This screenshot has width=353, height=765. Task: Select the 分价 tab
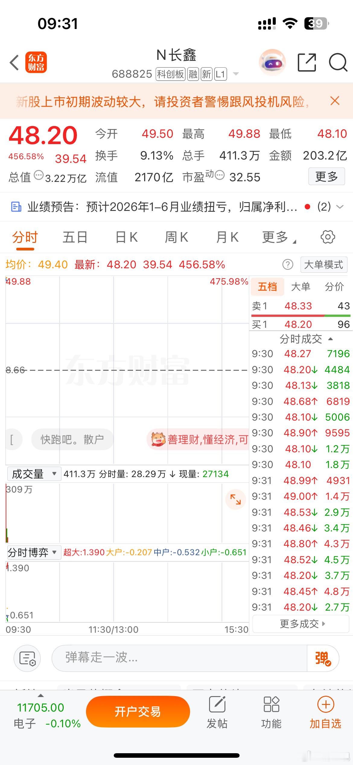coord(334,286)
